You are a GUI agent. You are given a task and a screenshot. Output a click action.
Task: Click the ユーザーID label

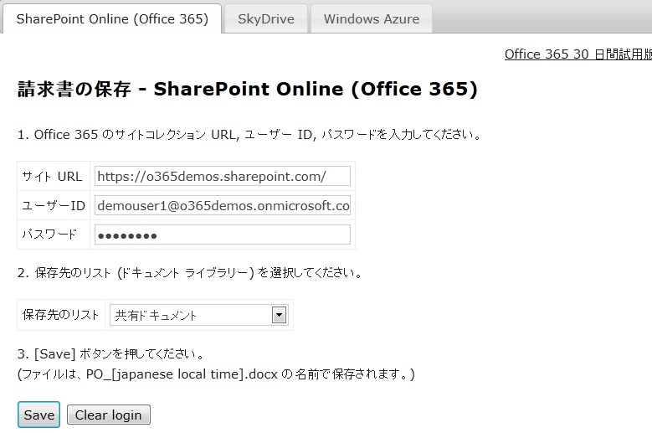54,205
